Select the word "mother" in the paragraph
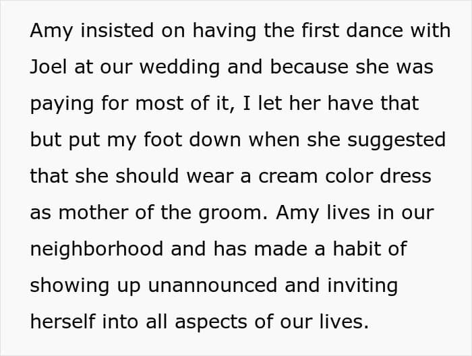Image resolution: width=472 pixels, height=356 pixels. pyautogui.click(x=93, y=212)
